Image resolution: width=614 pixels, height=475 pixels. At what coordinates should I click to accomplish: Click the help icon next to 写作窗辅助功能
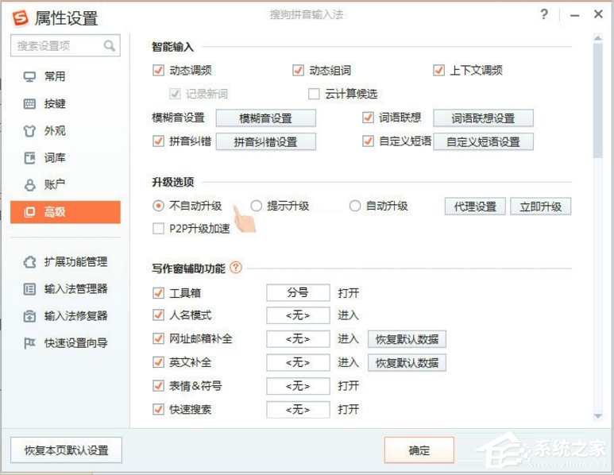(x=236, y=268)
